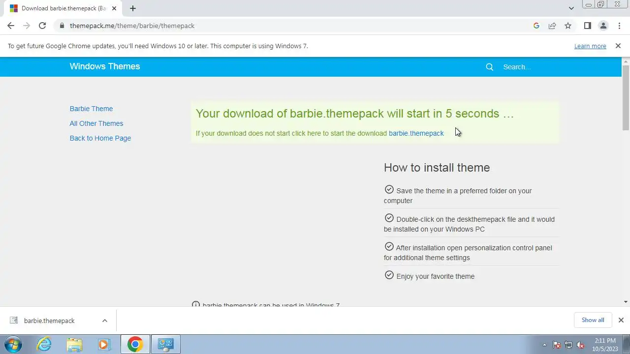Image resolution: width=630 pixels, height=354 pixels.
Task: Click checkmark beside Double-click deskthemepack step
Action: 389,218
